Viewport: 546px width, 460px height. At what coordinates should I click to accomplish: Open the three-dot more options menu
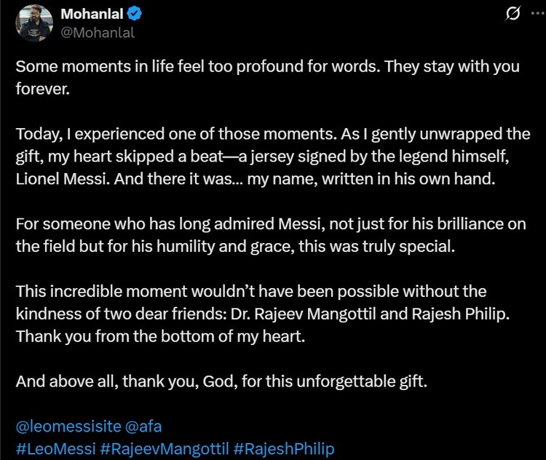point(537,13)
